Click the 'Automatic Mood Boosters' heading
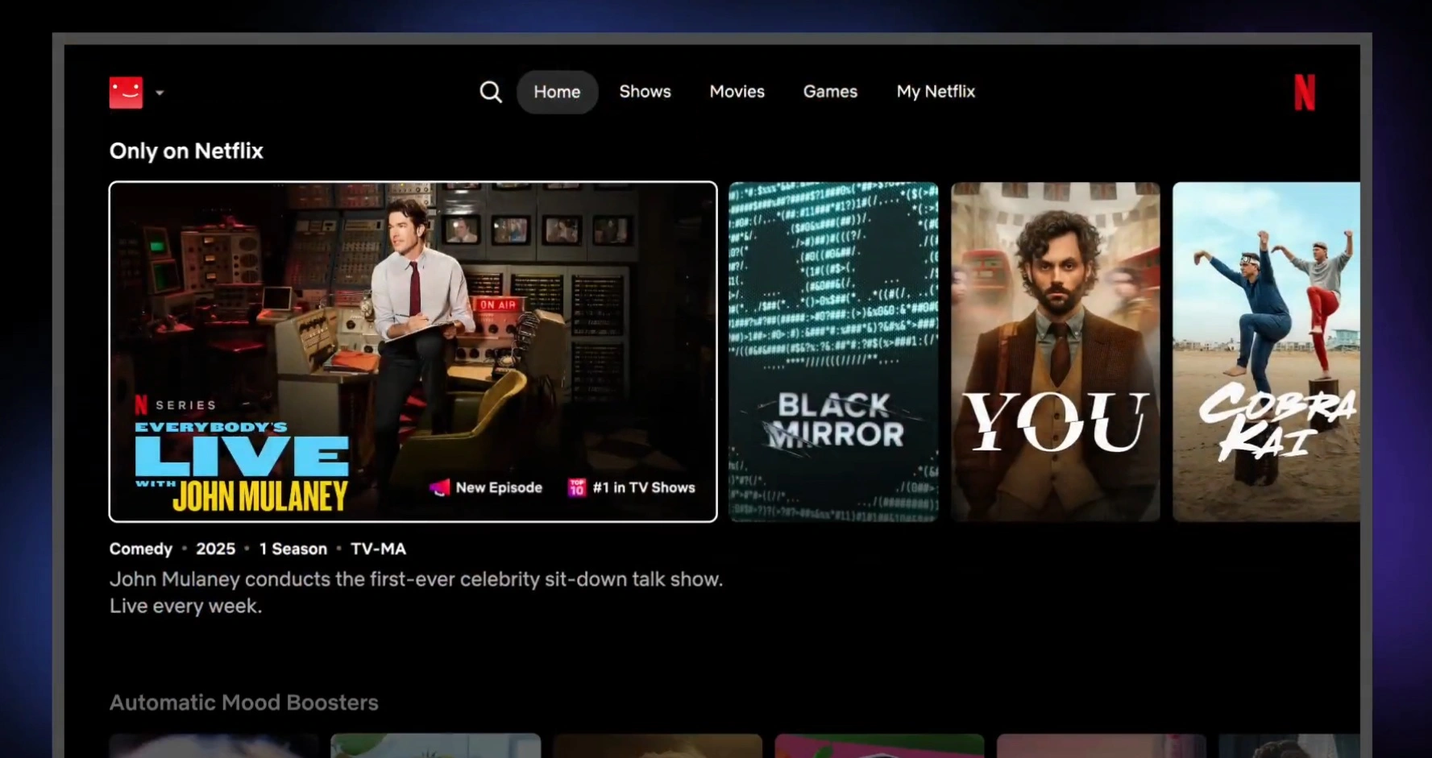Viewport: 1432px width, 758px height. 244,702
